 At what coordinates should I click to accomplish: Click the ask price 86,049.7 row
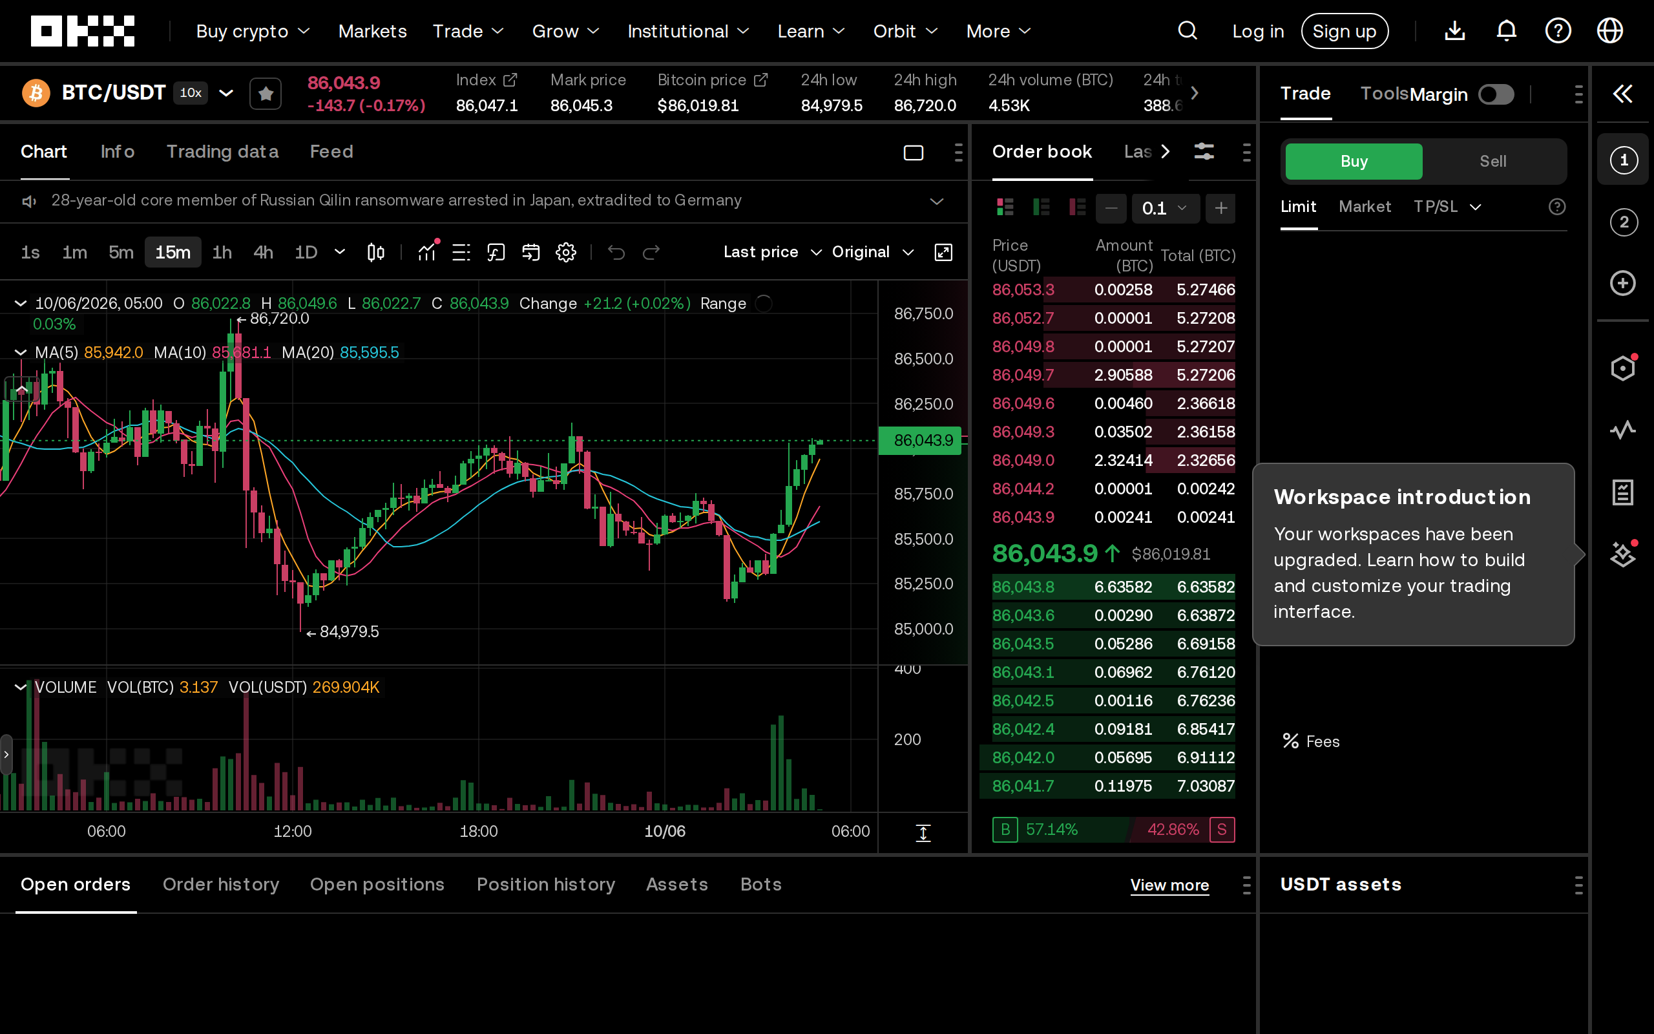(1113, 375)
